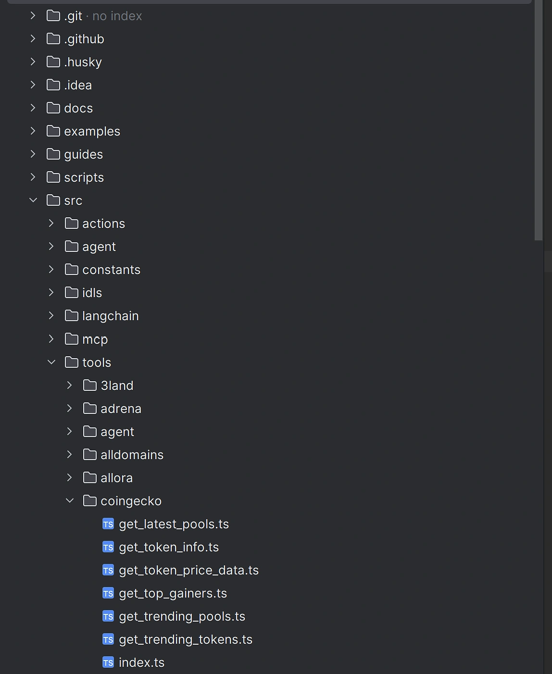The image size is (552, 674).
Task: Expand the actions folder
Action: click(x=51, y=223)
